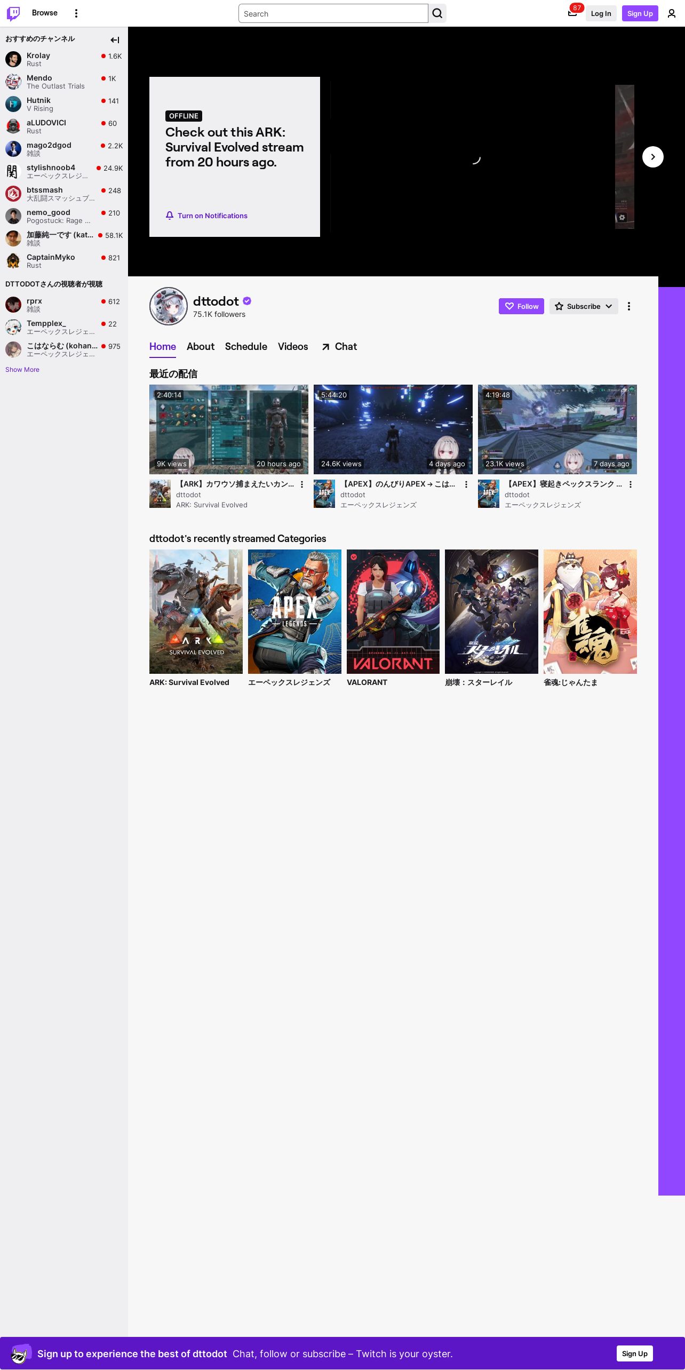Viewport: 685px width, 1370px height.
Task: Open options for the 寝起きペックスランク video
Action: click(631, 484)
